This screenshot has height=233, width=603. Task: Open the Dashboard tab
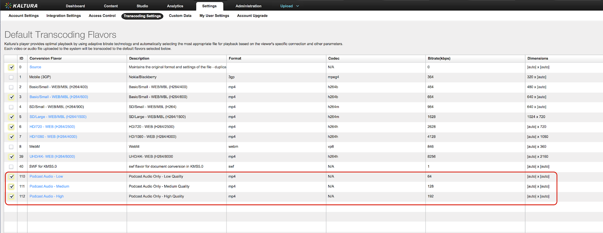(x=75, y=6)
